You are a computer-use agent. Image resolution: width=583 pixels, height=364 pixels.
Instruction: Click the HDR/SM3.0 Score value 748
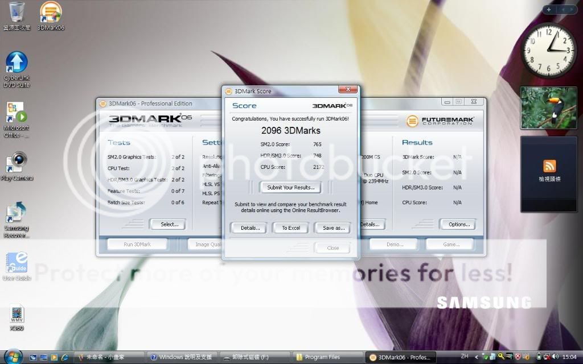[x=317, y=156]
